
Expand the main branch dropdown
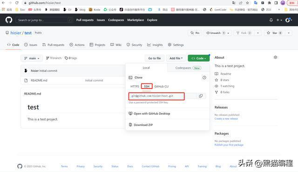pos(32,58)
